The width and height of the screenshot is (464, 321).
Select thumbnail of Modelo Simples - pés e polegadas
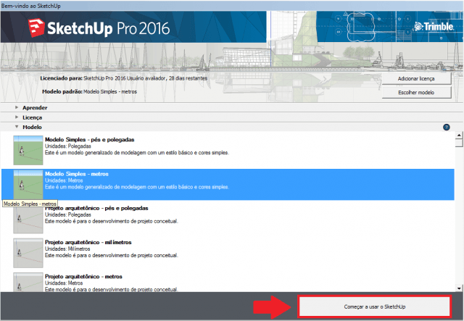28,150
